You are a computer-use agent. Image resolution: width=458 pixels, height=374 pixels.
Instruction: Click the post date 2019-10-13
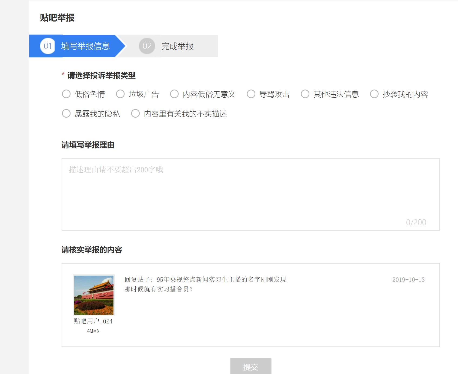408,280
